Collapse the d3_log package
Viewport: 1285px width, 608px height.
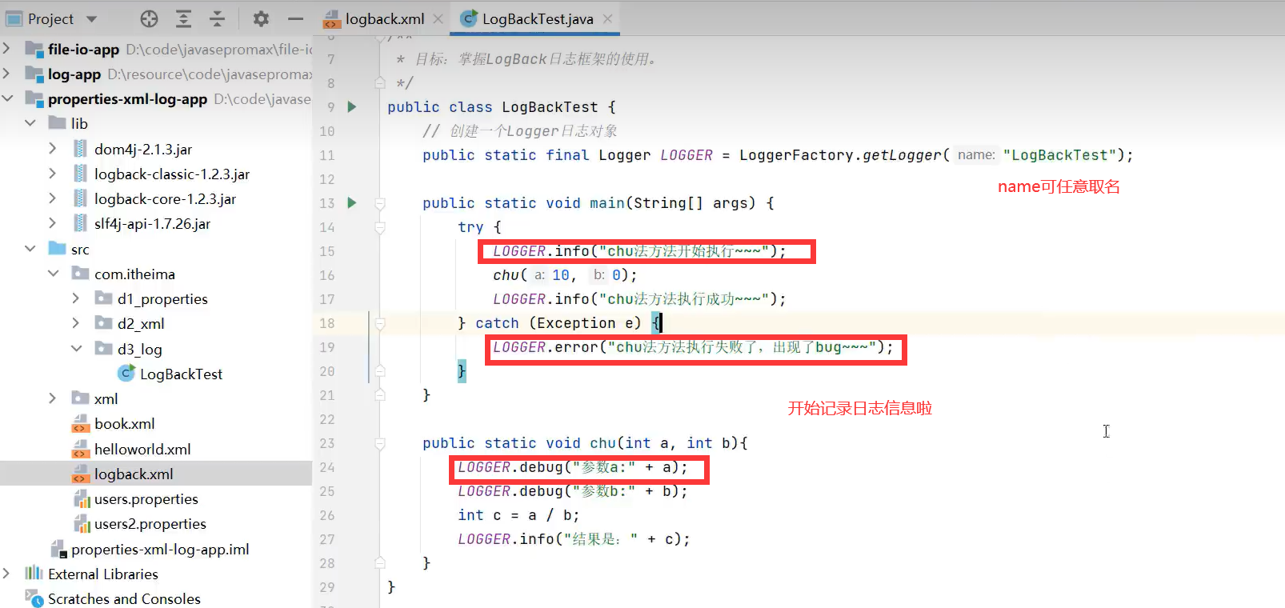[76, 349]
